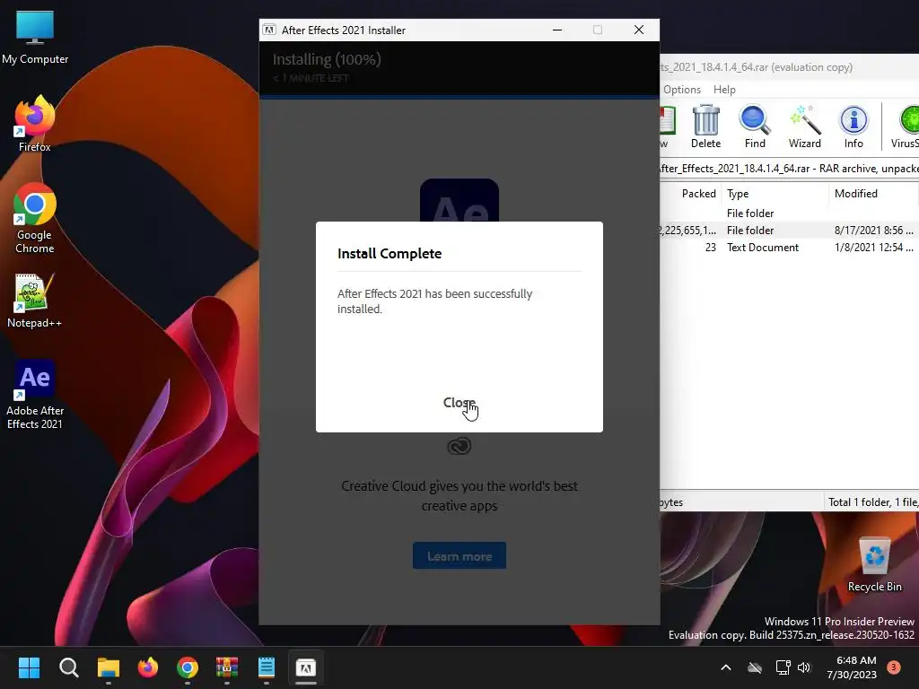The image size is (919, 689).
Task: Click Close in Install Complete dialog
Action: pos(459,403)
